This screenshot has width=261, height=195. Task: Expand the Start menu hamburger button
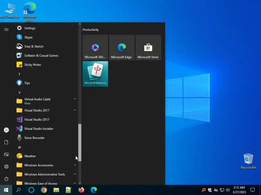[x=6, y=29]
